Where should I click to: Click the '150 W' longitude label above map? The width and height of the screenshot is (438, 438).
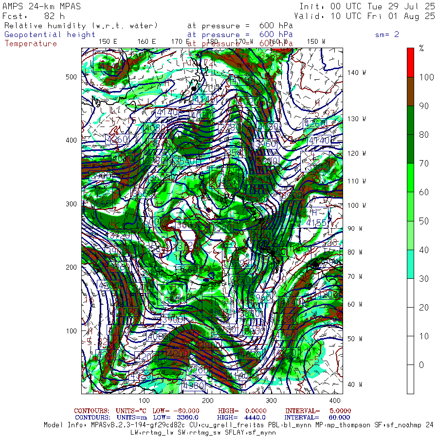[x=316, y=42]
